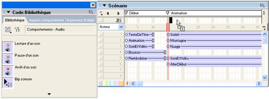Toggle visibility of sprite channel 7
Screen dimensions: 269x99
pyautogui.click(x=101, y=70)
